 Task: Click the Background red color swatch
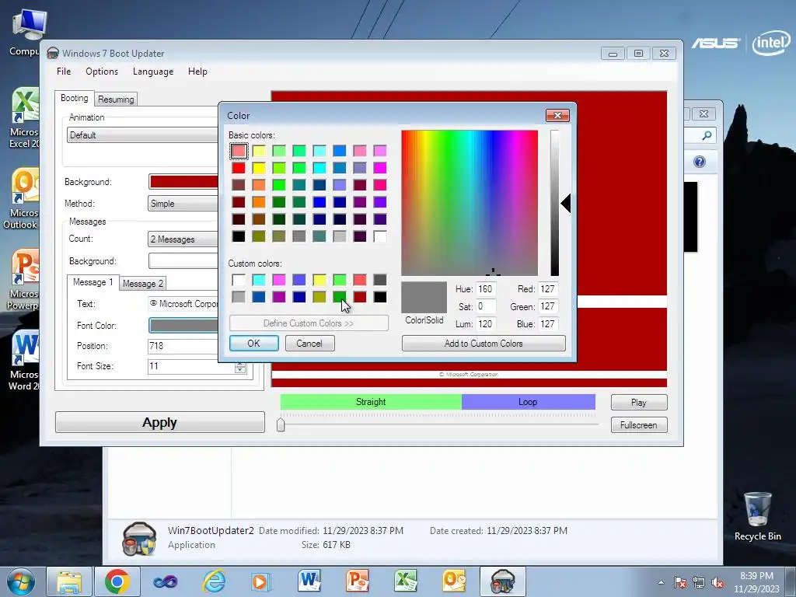(184, 182)
